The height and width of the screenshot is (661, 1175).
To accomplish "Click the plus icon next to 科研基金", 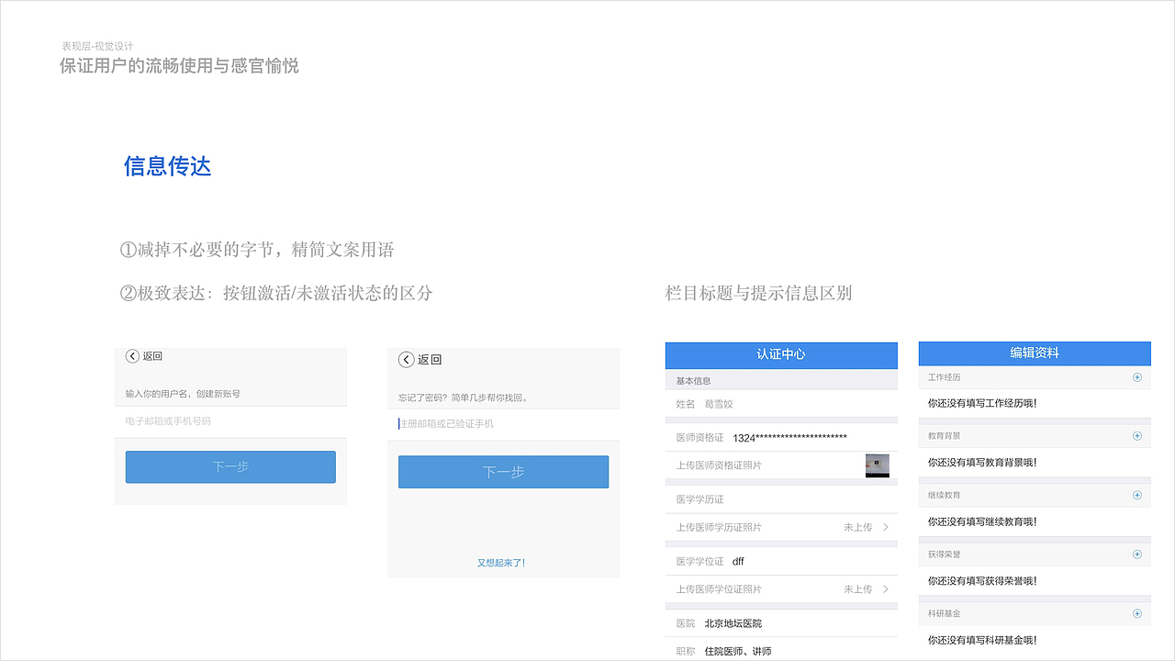I will [1137, 612].
